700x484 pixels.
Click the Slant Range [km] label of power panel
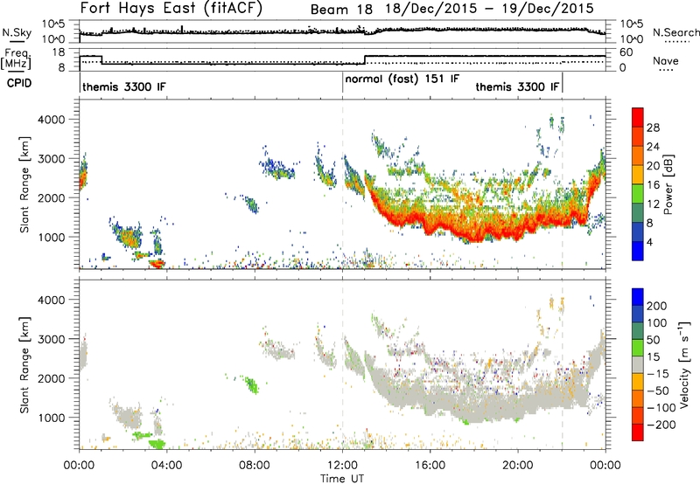(24, 184)
